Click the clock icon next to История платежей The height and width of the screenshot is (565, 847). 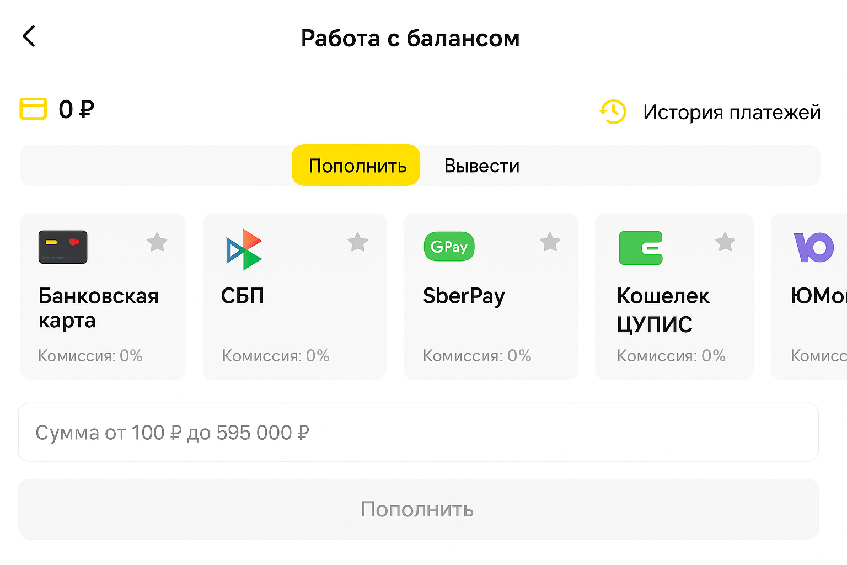(612, 111)
